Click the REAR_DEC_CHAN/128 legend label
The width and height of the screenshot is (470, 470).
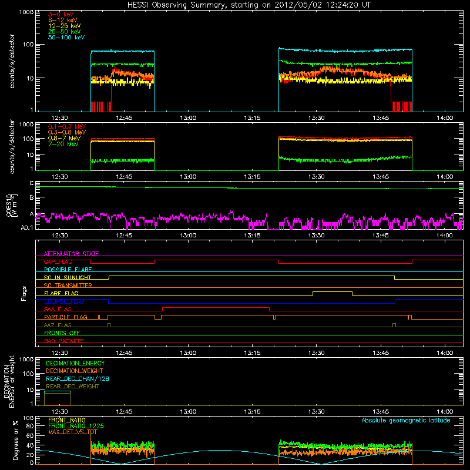pyautogui.click(x=78, y=378)
